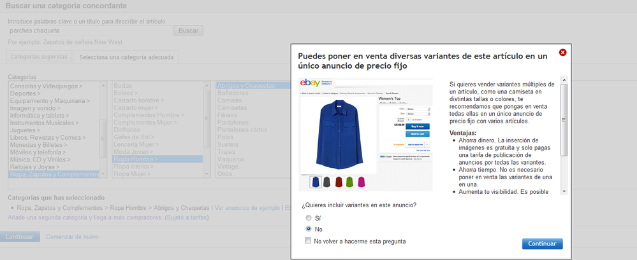This screenshot has width=637, height=260.
Task: Choose the No radio button
Action: [309, 229]
